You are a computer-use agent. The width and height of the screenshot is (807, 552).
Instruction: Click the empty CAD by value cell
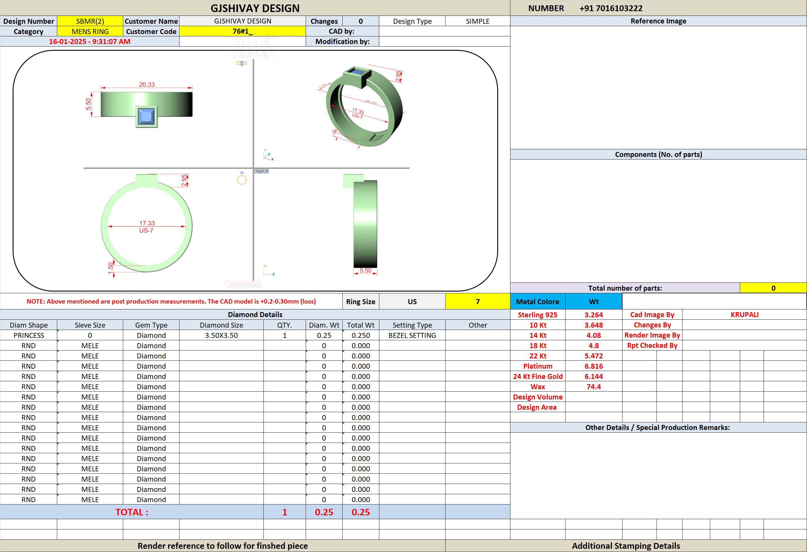coord(444,31)
